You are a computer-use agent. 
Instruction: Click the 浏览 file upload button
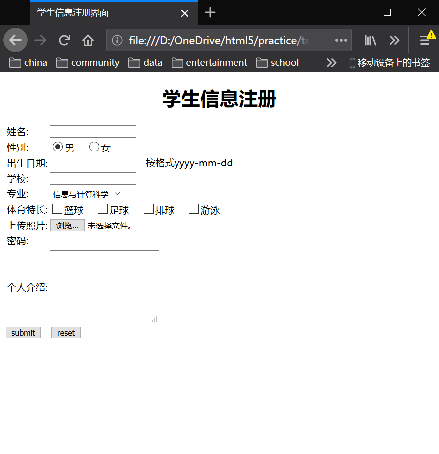coord(67,225)
